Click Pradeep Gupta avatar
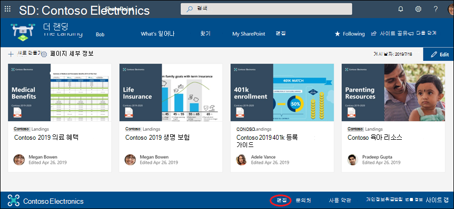 [353, 160]
